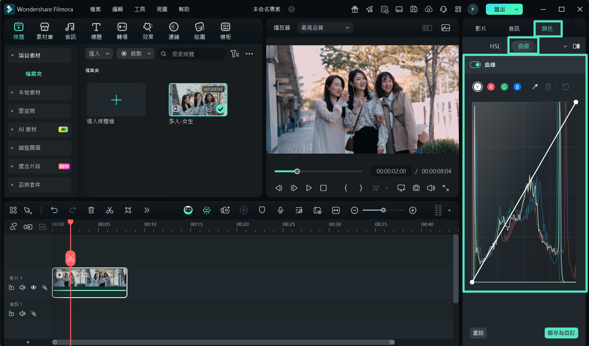Click the 導入媒體檔 plus tile
Screen dimensions: 589x346
pyautogui.click(x=116, y=100)
